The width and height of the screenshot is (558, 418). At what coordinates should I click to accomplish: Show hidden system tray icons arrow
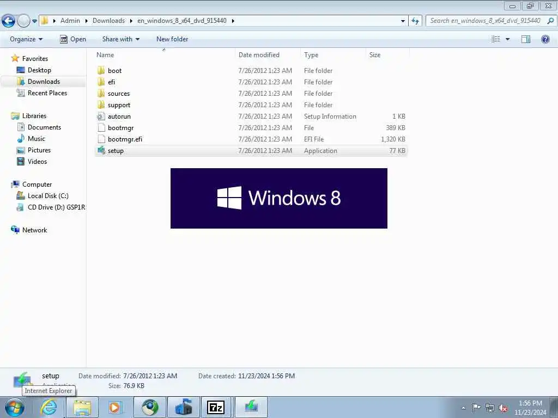pos(463,408)
